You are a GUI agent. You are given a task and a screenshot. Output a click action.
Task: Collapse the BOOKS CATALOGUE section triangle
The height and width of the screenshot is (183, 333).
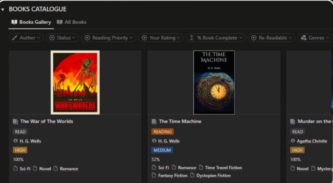(3, 9)
